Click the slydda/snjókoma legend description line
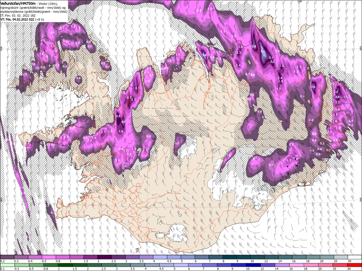362x271 pixels. pyautogui.click(x=33, y=11)
